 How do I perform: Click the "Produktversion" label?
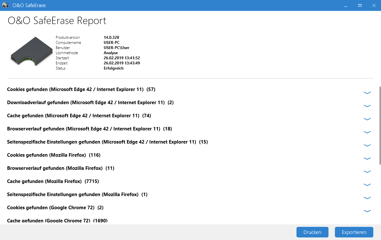68,37
